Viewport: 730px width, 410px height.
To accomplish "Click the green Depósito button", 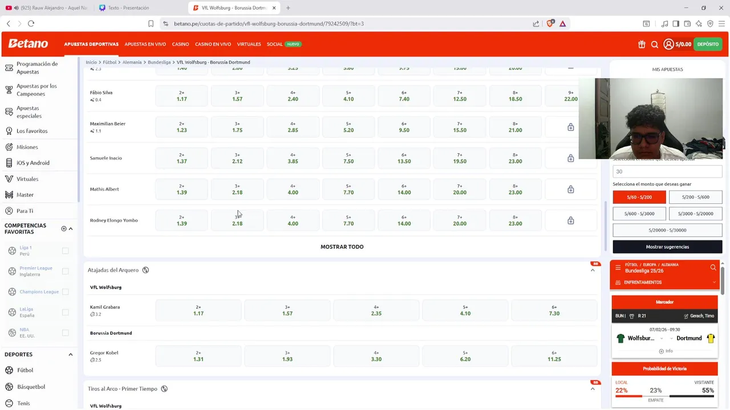I will pos(708,44).
